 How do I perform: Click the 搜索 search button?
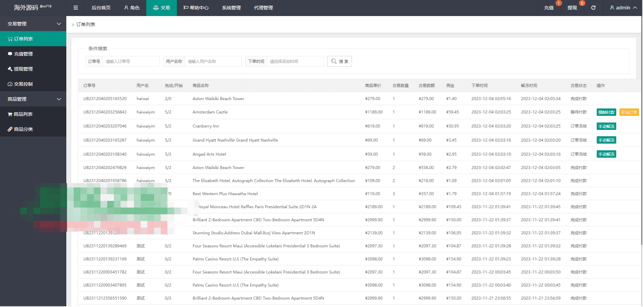[x=340, y=61]
